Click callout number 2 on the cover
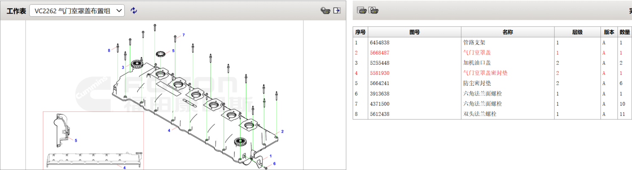This screenshot has width=632, height=170. tap(282, 131)
